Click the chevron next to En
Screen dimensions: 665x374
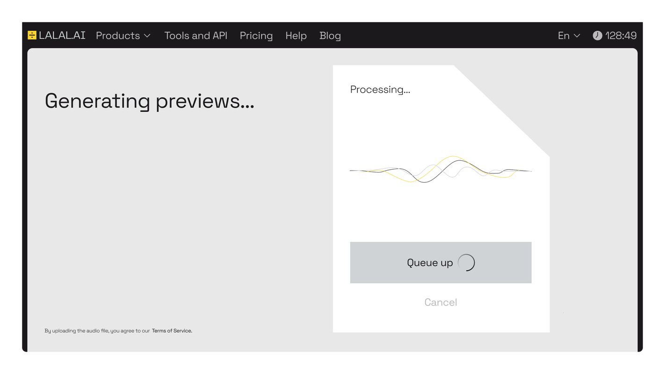(577, 36)
